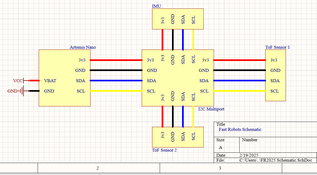Select black GND wire going to ToF Sensor 1
This screenshot has height=175, width=317.
tap(240, 70)
